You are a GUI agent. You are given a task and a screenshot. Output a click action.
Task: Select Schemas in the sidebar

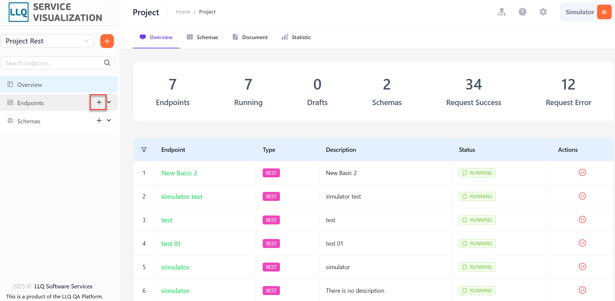59,121
